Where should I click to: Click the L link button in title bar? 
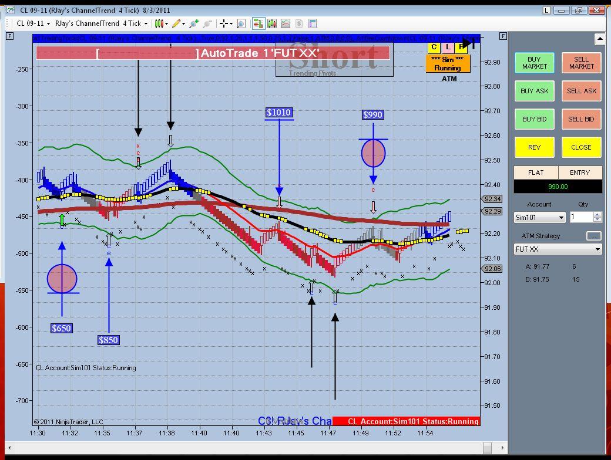[x=546, y=11]
